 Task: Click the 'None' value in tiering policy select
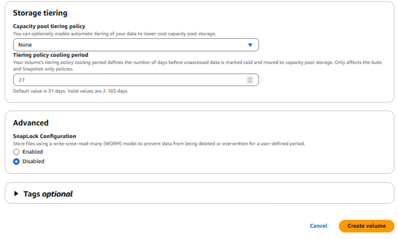tap(25, 45)
